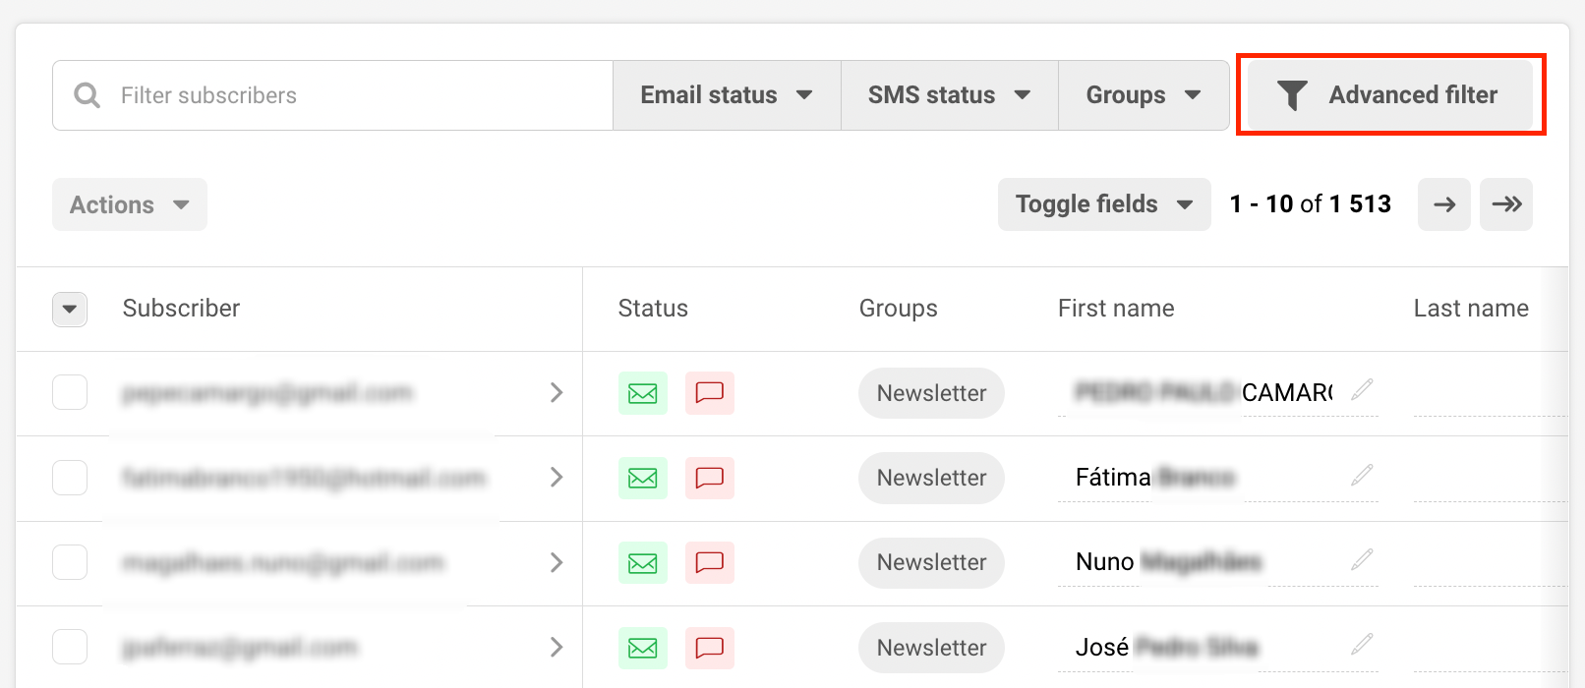The height and width of the screenshot is (688, 1585).
Task: Click the red SMS icon in José's row
Action: point(709,648)
